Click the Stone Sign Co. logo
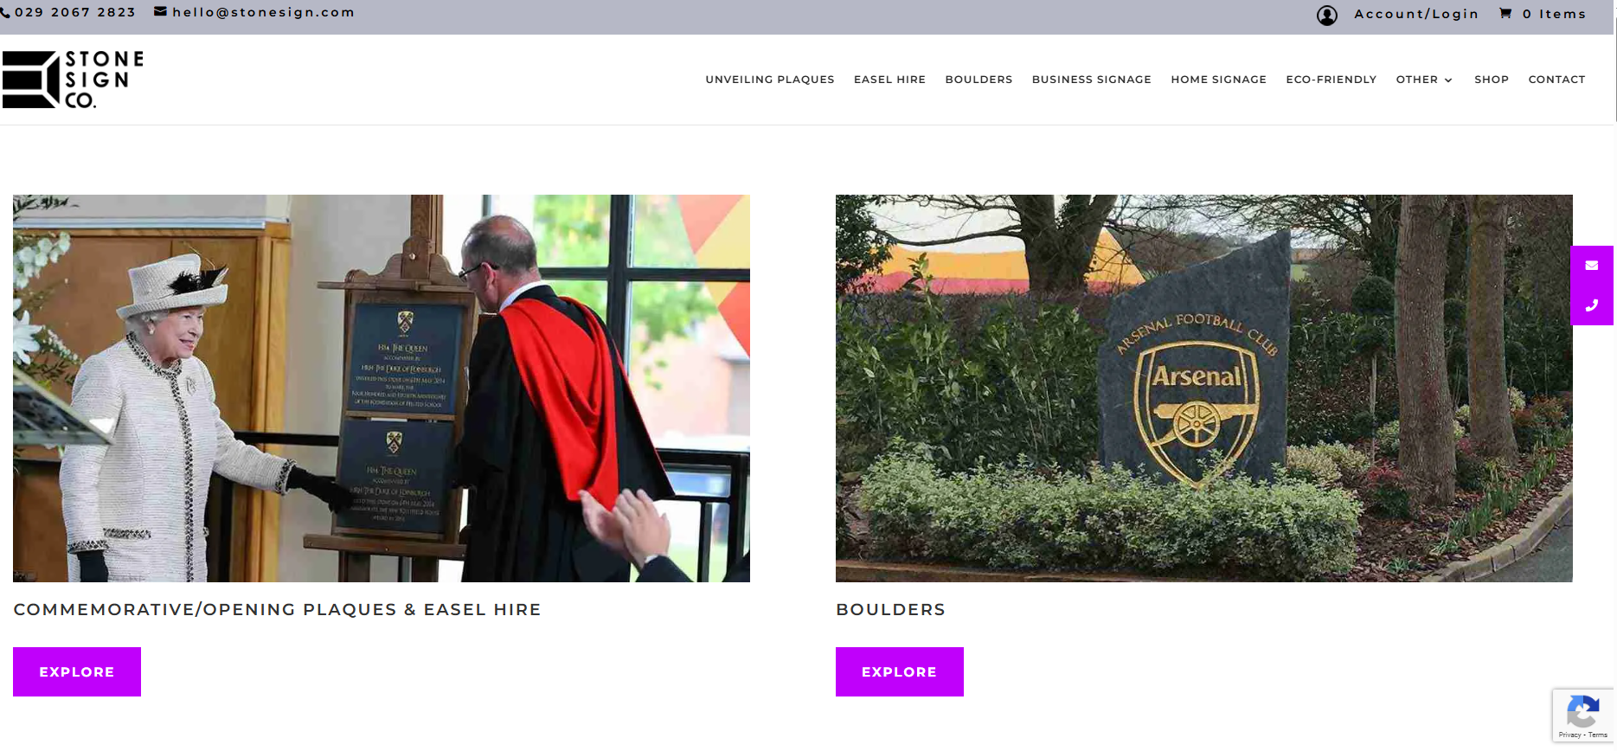Screen dimensions: 1617x751 click(73, 79)
